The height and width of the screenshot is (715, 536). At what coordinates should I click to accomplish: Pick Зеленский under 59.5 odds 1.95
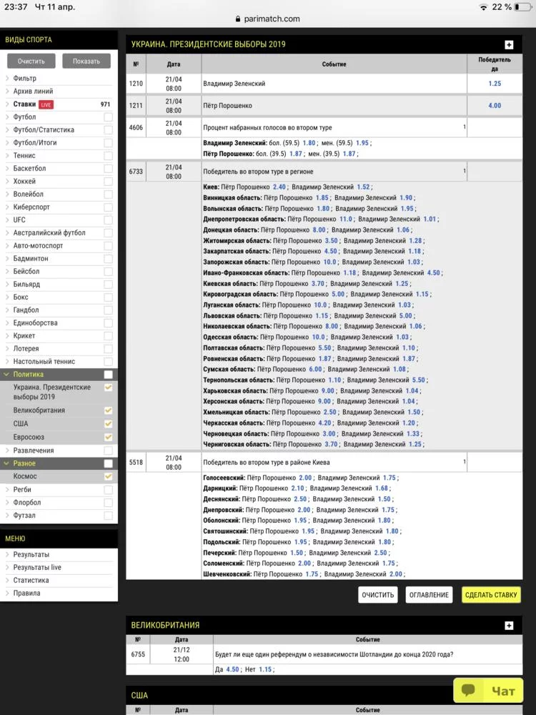coord(362,143)
